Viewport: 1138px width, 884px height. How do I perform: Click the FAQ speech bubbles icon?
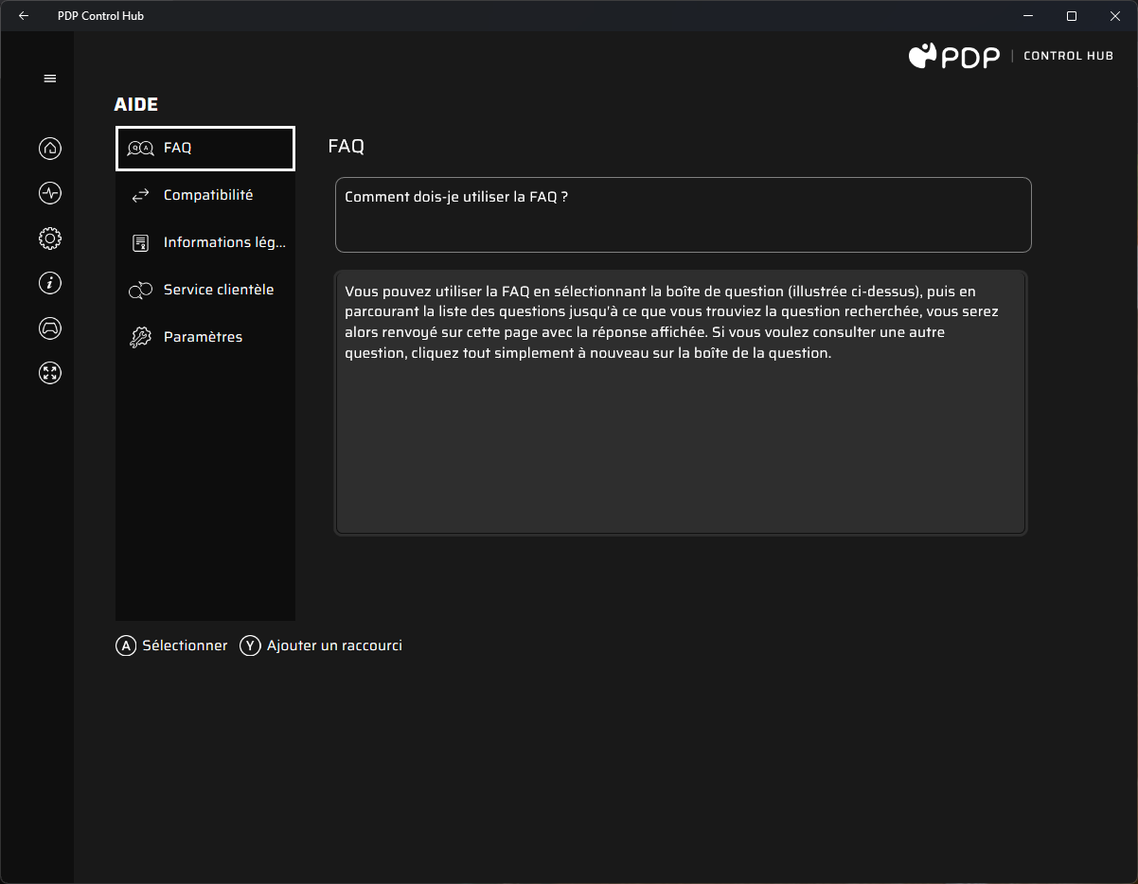click(140, 149)
